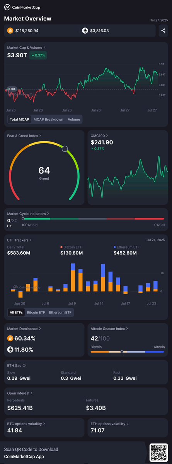Click the CMC100 value $241.90
Image resolution: width=172 pixels, height=464 pixels.
[102, 142]
